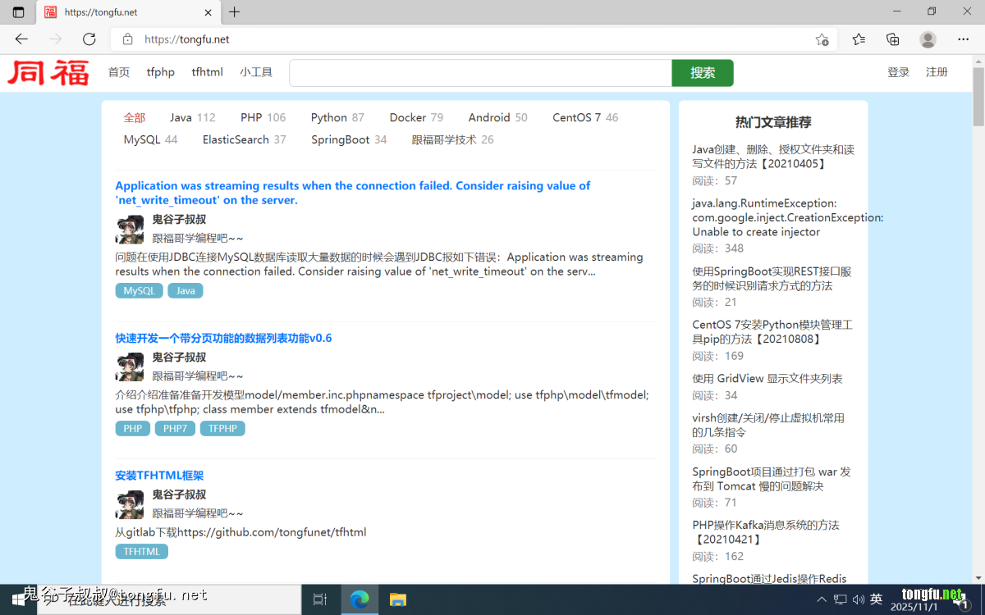Image resolution: width=985 pixels, height=615 pixels.
Task: Open a new browser tab
Action: pyautogui.click(x=235, y=12)
